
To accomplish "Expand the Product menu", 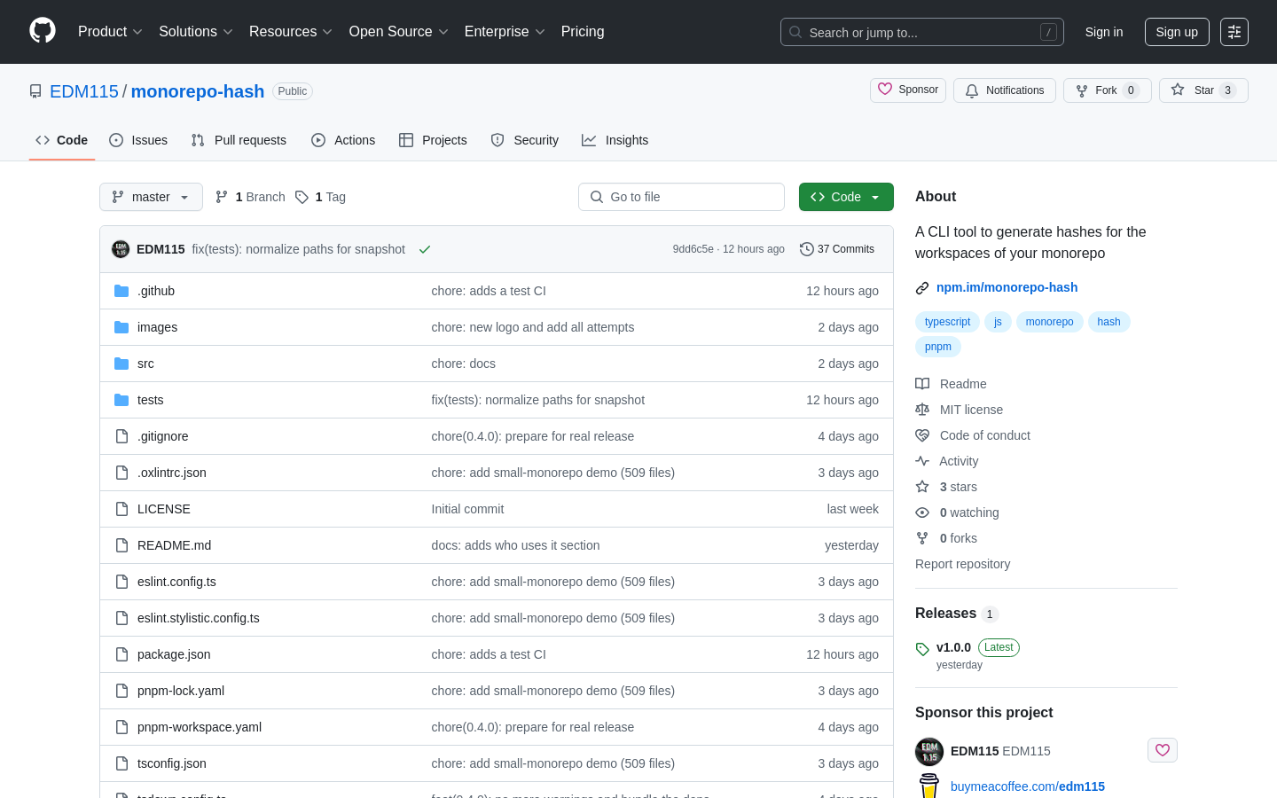I will [x=110, y=32].
